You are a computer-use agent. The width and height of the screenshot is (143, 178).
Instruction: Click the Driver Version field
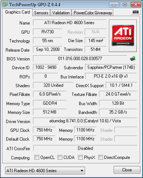point(85,121)
